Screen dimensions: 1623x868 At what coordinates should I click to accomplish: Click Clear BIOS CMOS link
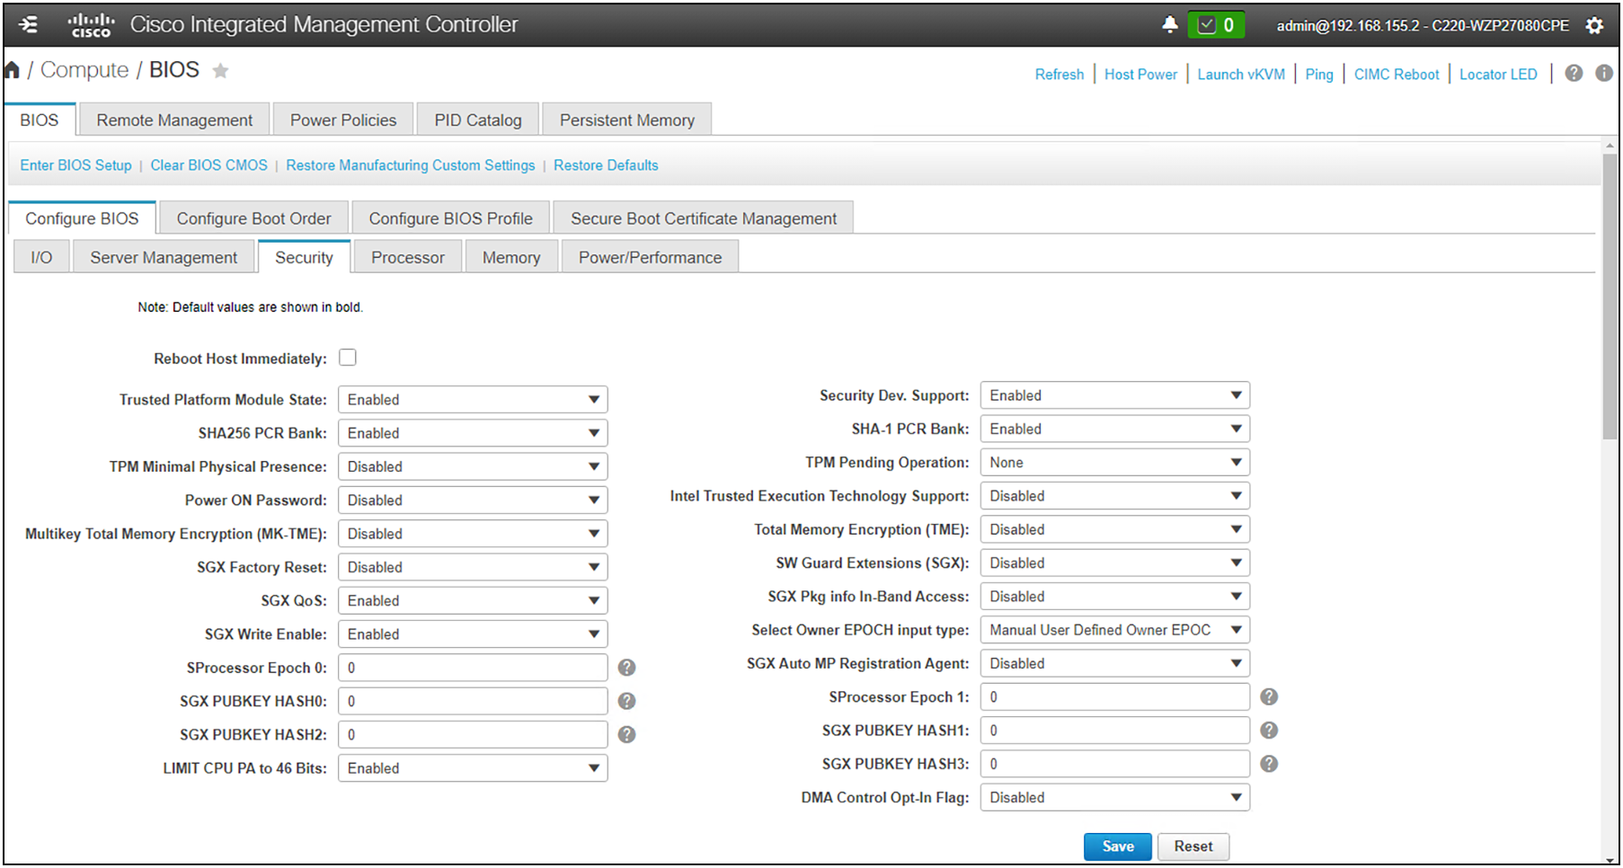pyautogui.click(x=208, y=165)
